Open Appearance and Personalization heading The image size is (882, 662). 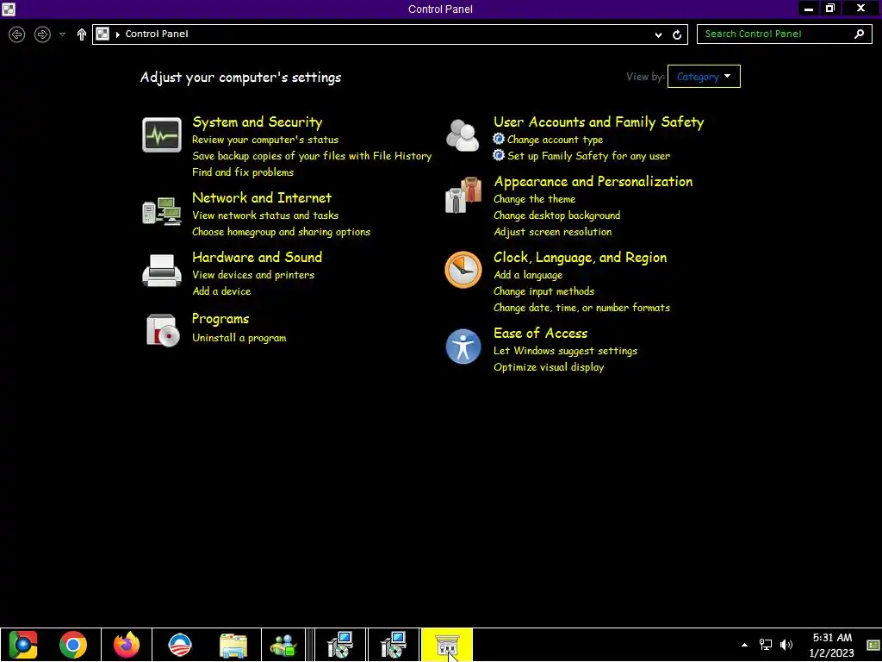tap(593, 182)
